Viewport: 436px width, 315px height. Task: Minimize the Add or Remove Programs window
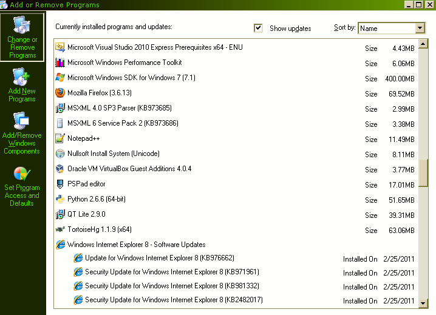409,5
